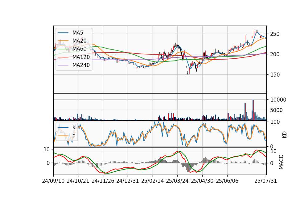Click the 5000 volume axis label
The height and width of the screenshot is (213, 296).
point(276,110)
